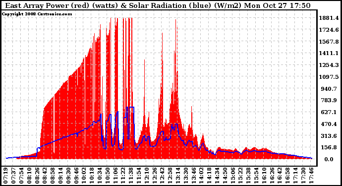This screenshot has height=186, width=342.
Task: Click the 17:46 time label
Action: pyautogui.click(x=311, y=176)
